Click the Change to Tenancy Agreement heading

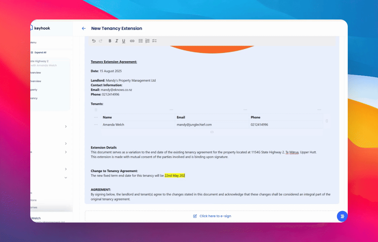114,171
